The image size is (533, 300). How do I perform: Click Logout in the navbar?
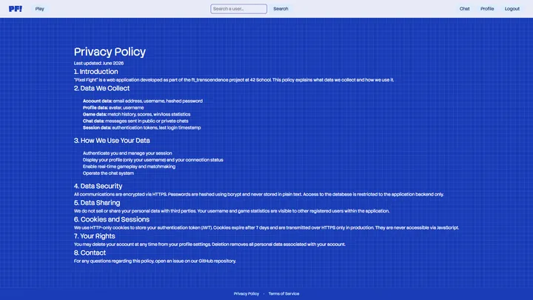512,9
